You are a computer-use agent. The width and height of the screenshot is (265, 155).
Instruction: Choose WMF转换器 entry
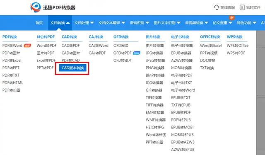point(156,120)
